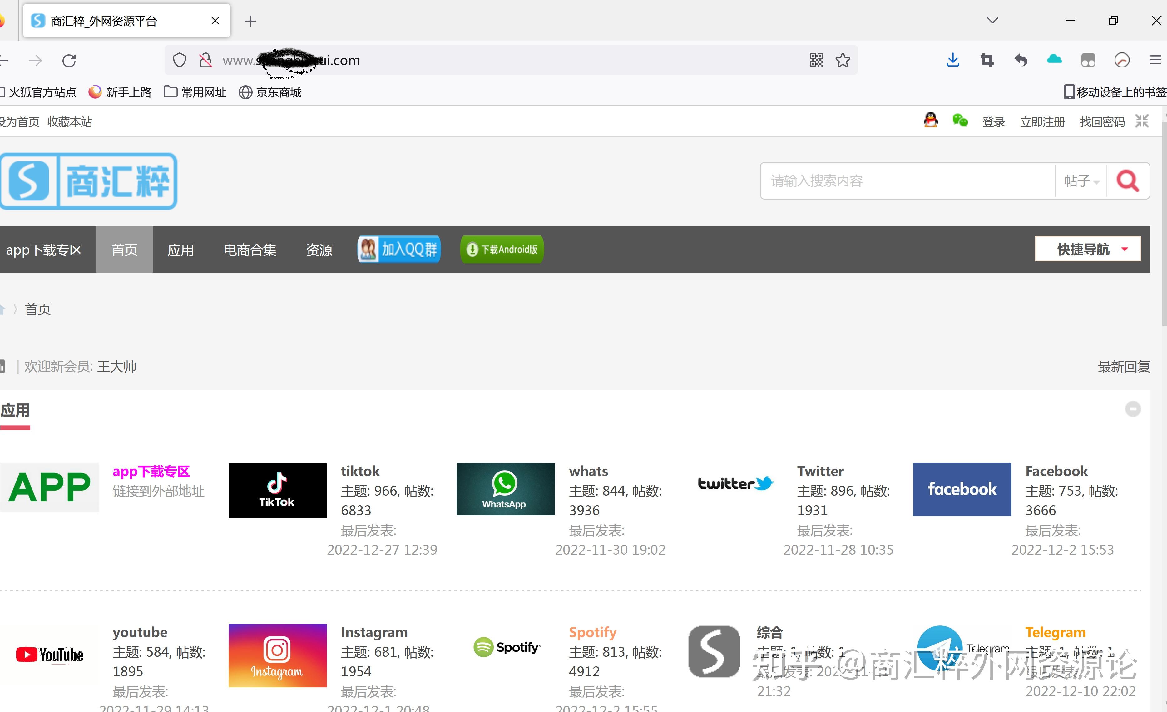Open 移动设备上的书签 bookmarks folder

[1115, 92]
